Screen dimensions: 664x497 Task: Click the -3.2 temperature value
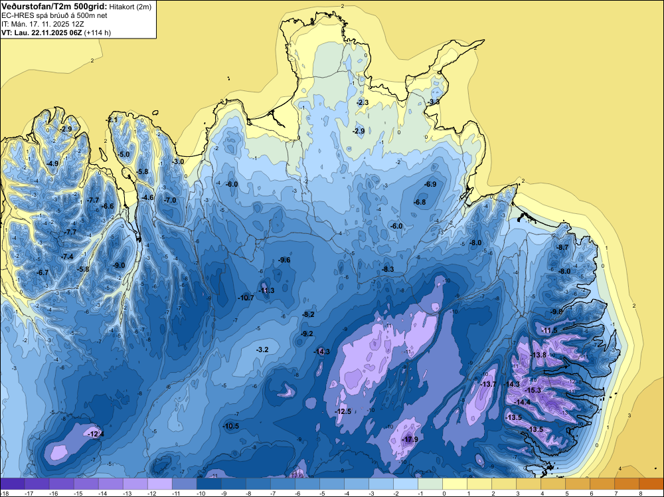tap(262, 349)
